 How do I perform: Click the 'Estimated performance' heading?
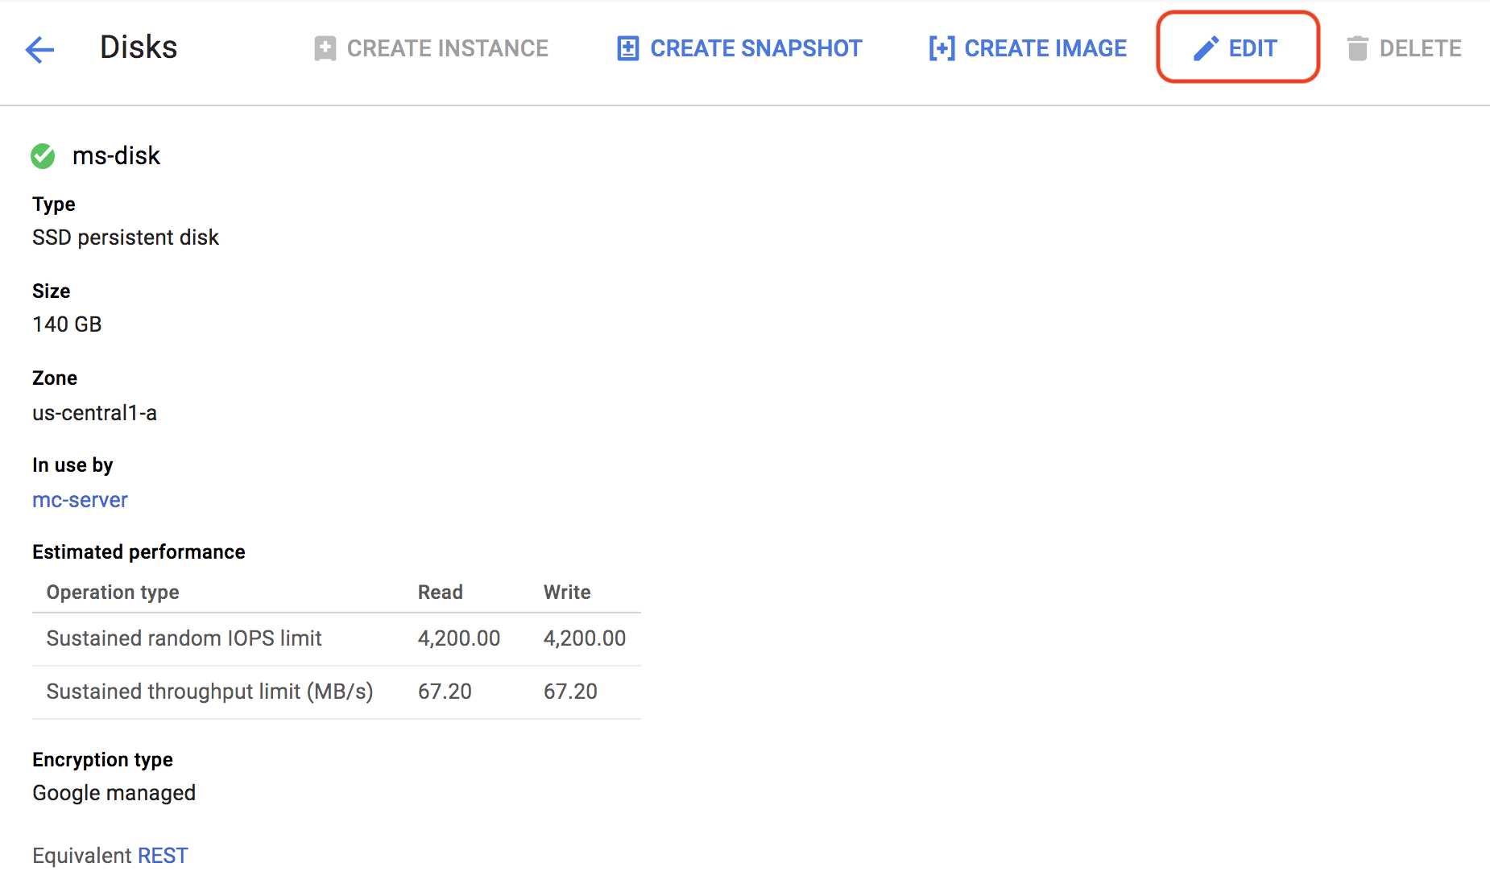[x=139, y=551]
